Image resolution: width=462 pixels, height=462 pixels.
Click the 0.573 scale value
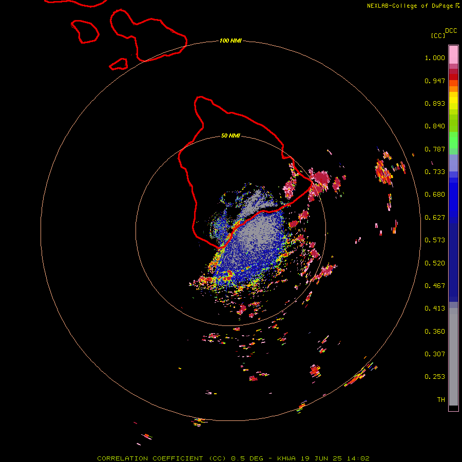[435, 240]
